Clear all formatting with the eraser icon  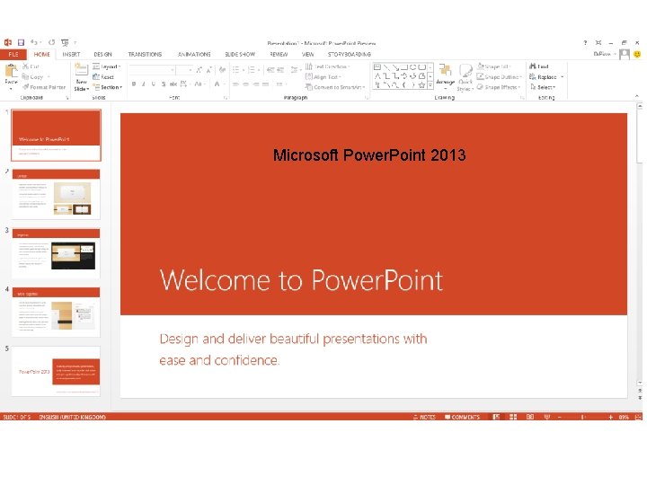click(x=222, y=70)
